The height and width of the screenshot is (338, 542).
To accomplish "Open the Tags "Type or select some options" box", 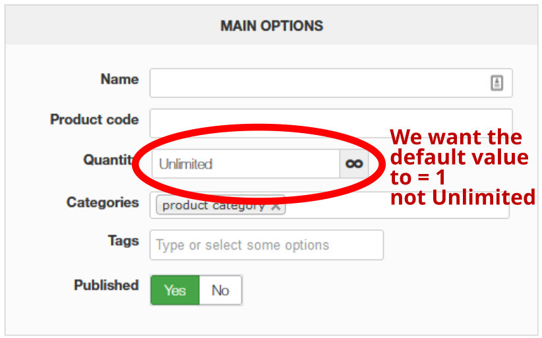I will [x=266, y=245].
